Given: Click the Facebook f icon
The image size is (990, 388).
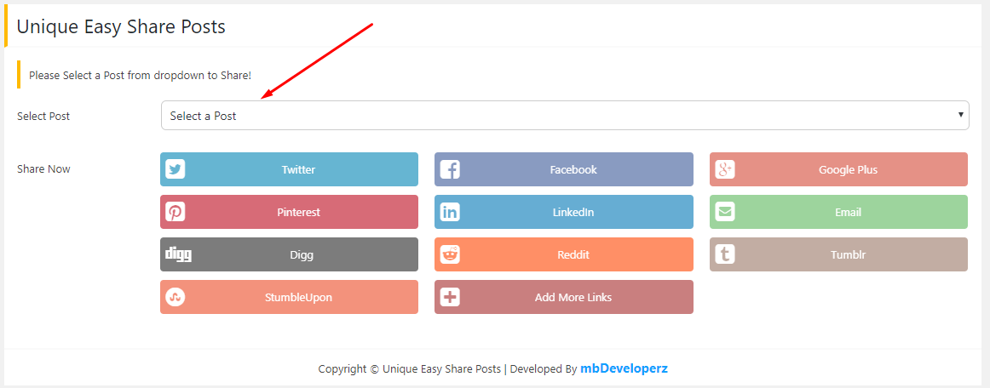Looking at the screenshot, I should click(x=450, y=169).
